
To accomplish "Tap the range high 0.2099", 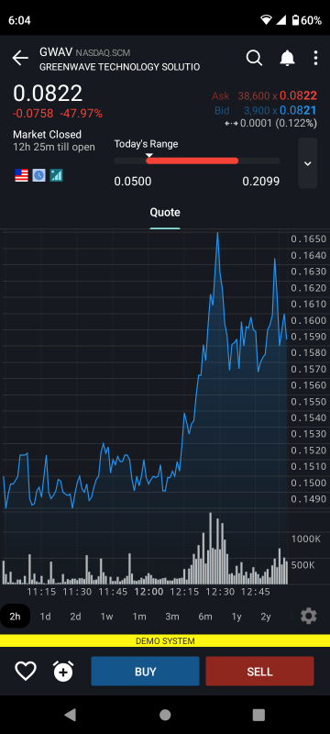I will (x=261, y=182).
